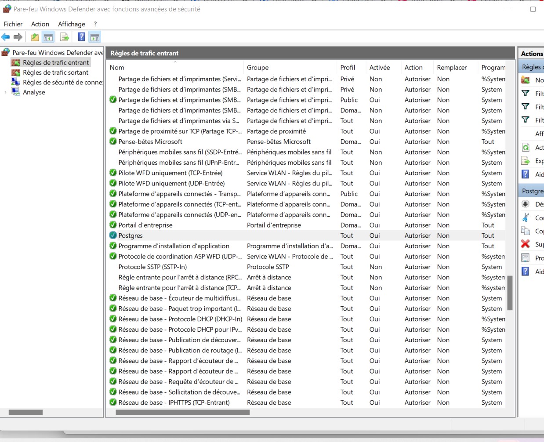544x442 pixels.
Task: Maximize the Pare-feu Windows Defender window
Action: coord(533,9)
